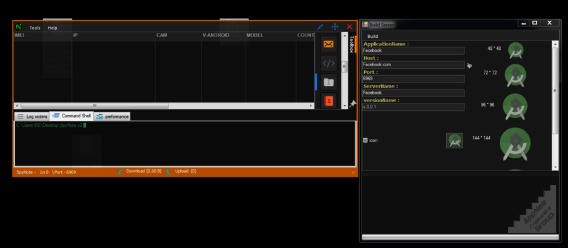
Task: Select the 144 * 144 Android icon
Action: pyautogui.click(x=515, y=144)
